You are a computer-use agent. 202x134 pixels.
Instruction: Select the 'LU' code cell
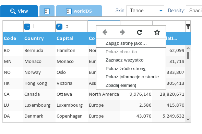point(13,105)
